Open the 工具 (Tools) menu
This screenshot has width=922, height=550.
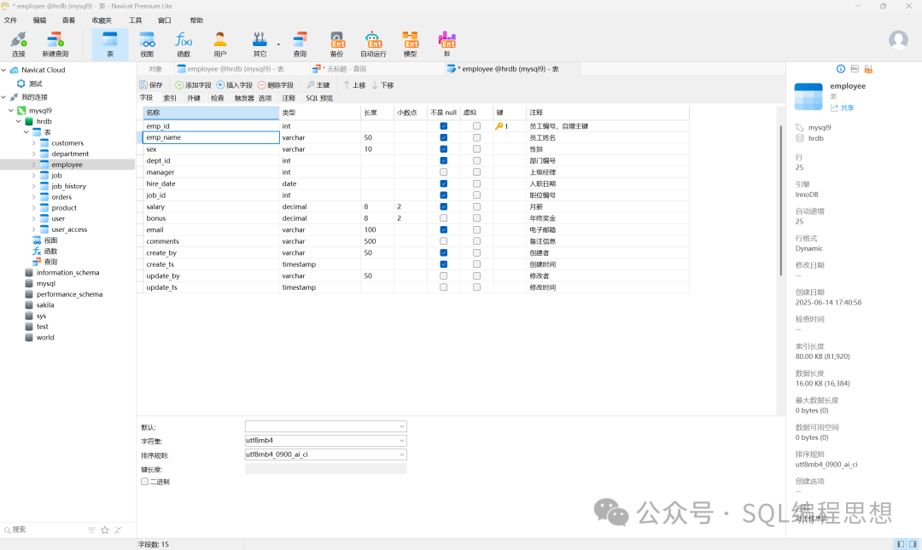pos(136,20)
